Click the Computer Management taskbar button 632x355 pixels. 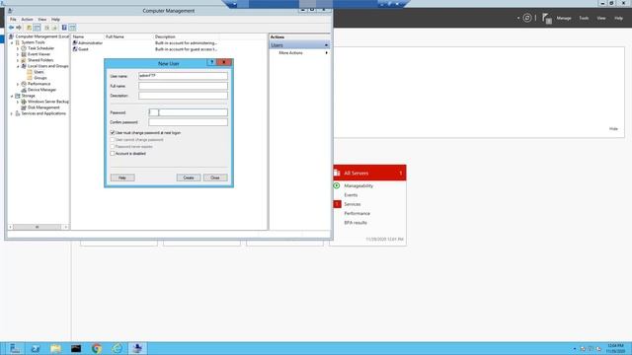coord(137,348)
